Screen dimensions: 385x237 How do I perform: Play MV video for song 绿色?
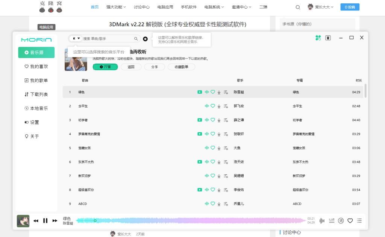click(200, 92)
